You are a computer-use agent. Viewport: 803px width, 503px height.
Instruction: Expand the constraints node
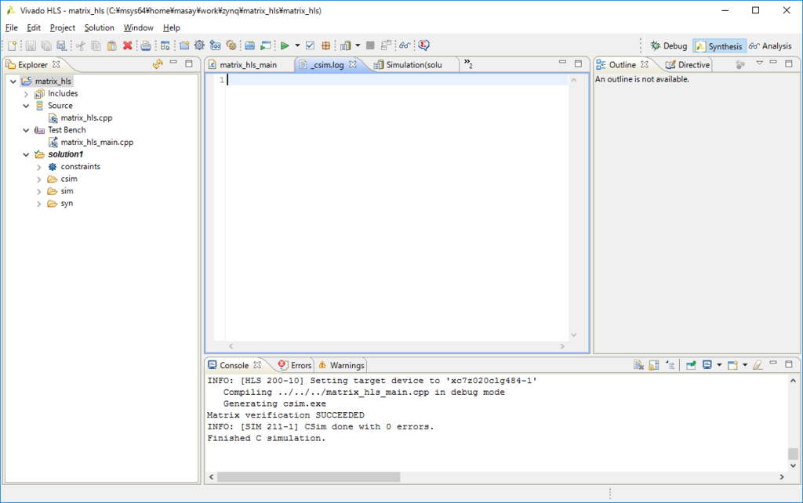[39, 167]
